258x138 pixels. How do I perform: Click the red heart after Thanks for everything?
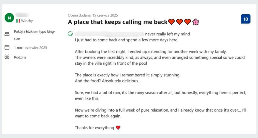tap(118, 128)
